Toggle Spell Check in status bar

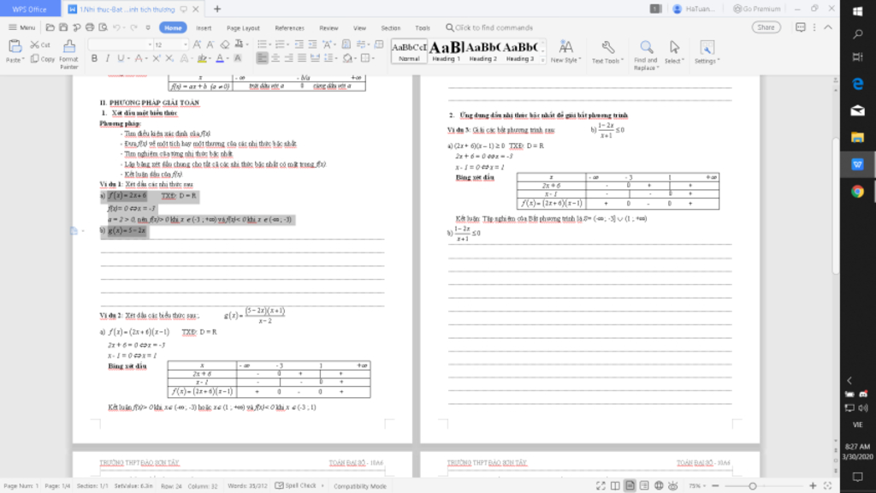(x=295, y=486)
